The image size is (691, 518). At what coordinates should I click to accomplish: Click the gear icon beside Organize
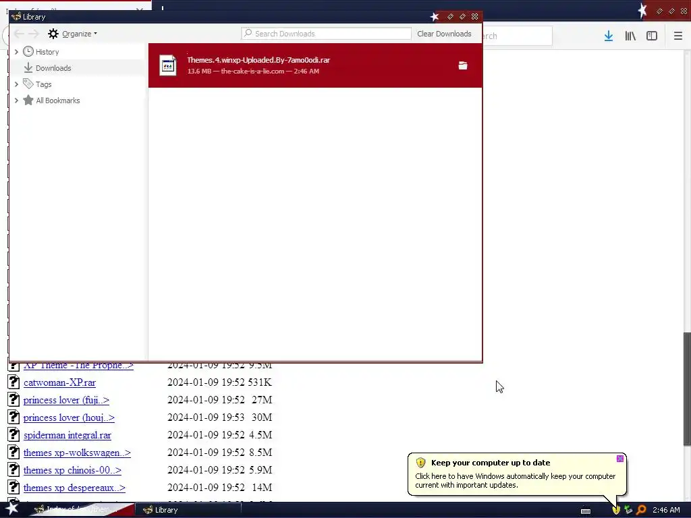[x=53, y=34]
